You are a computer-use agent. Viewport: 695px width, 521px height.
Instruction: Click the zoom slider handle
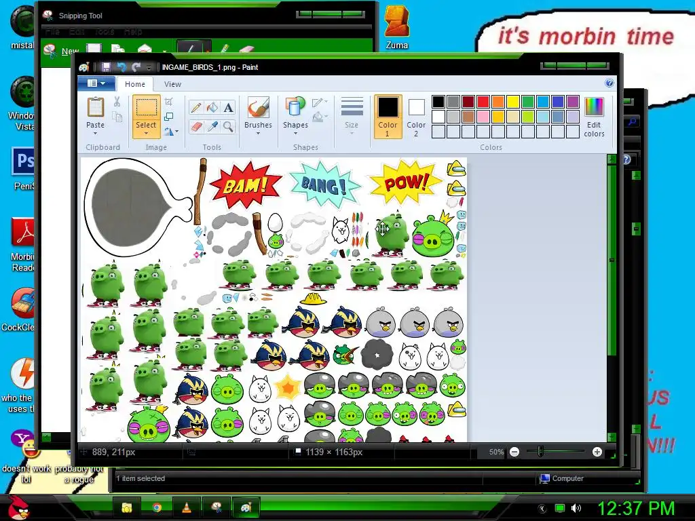pyautogui.click(x=540, y=452)
